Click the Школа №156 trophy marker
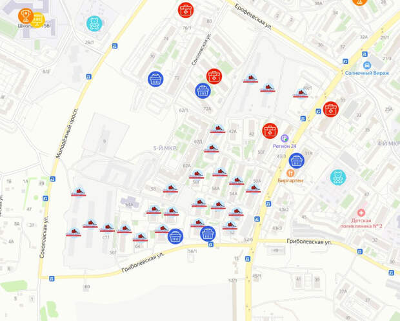This screenshot has width=400, height=321. pos(26,14)
